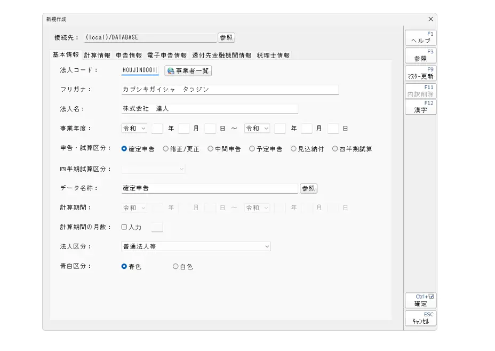Open the 事業年度 end era dropdown

coord(257,129)
